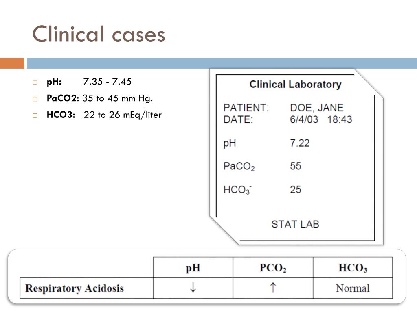
Task: Click the date value 6/4/03 18:43
Action: point(321,120)
